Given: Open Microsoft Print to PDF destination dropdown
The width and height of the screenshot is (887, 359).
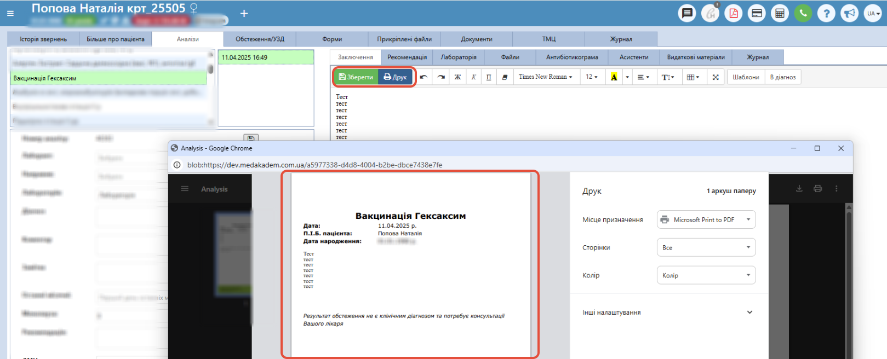Looking at the screenshot, I should pos(706,219).
